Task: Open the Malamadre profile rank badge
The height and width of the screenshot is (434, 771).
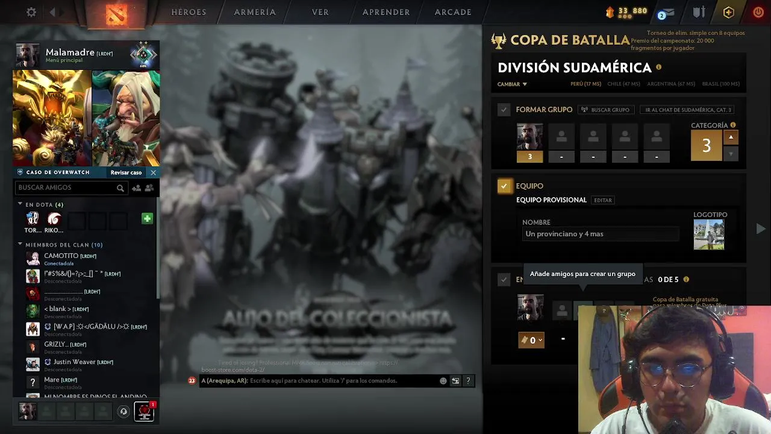Action: (143, 55)
